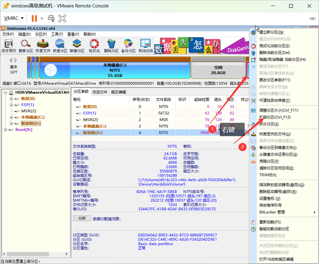Click the System Migration (系统迁移) toolbar icon
This screenshot has width=319, height=264.
[145, 46]
